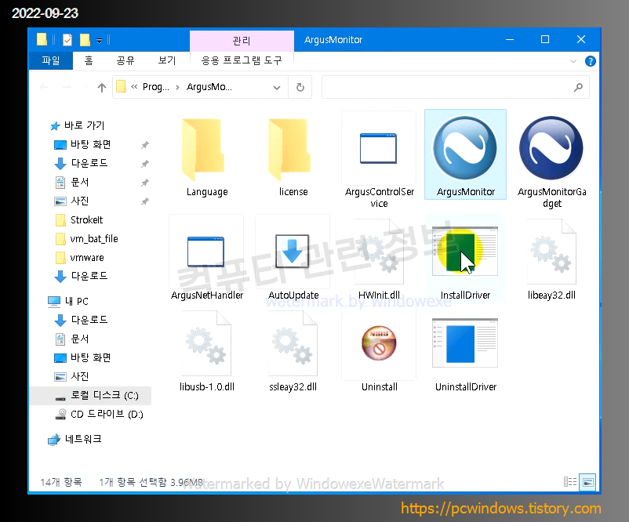
Task: Click the help question mark icon
Action: 590,61
